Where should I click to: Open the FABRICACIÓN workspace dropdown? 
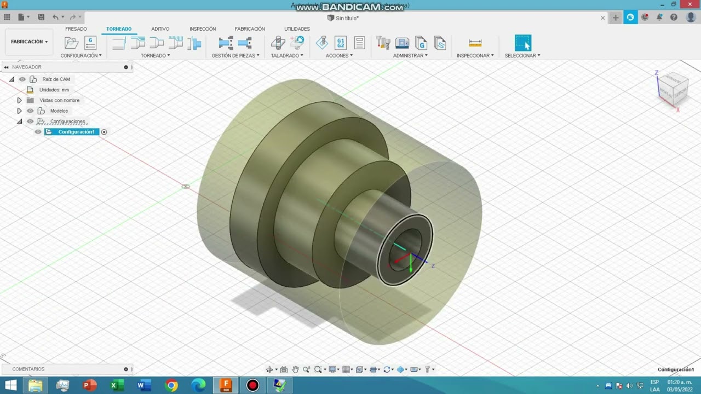tap(29, 42)
